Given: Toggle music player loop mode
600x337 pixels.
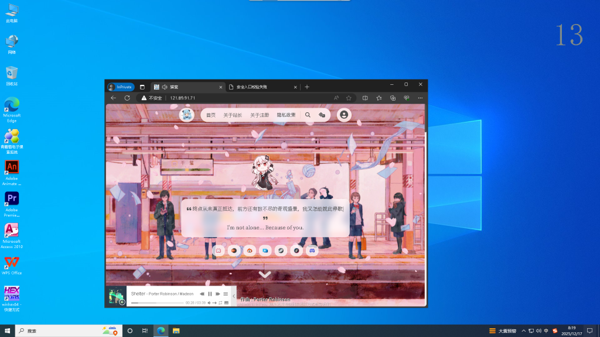Looking at the screenshot, I should tap(220, 302).
